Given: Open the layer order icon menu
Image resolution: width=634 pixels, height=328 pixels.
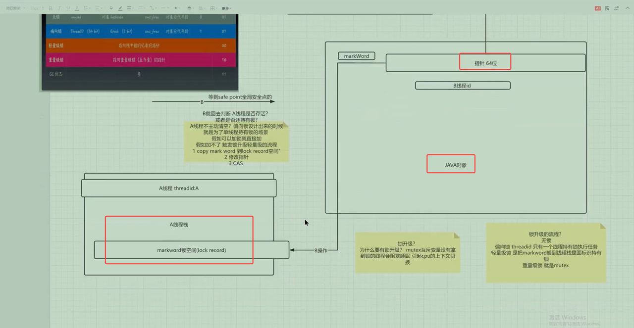Looking at the screenshot, I should click(x=191, y=8).
